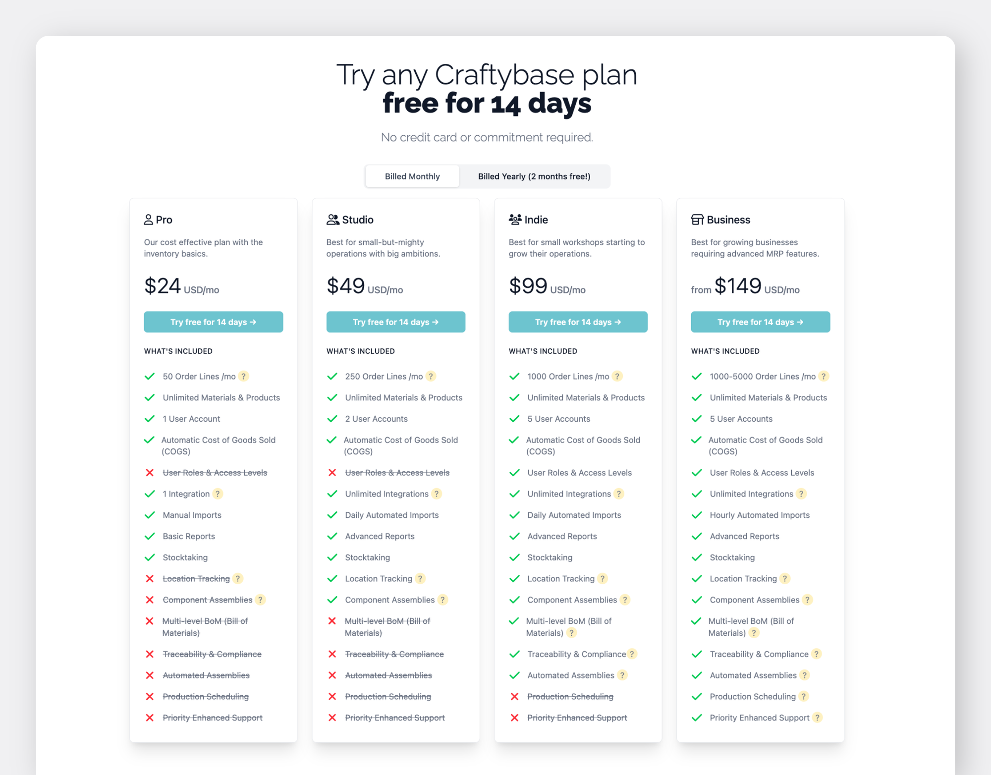Start the Pro plan 14-day free trial
Image resolution: width=991 pixels, height=775 pixels.
click(214, 322)
